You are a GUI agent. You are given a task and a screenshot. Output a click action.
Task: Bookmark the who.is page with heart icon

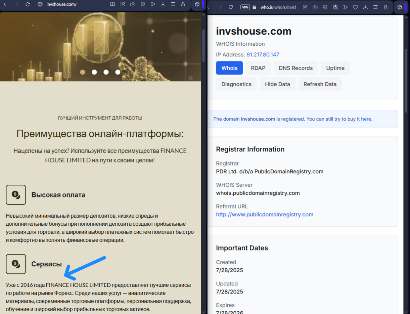(x=355, y=7)
